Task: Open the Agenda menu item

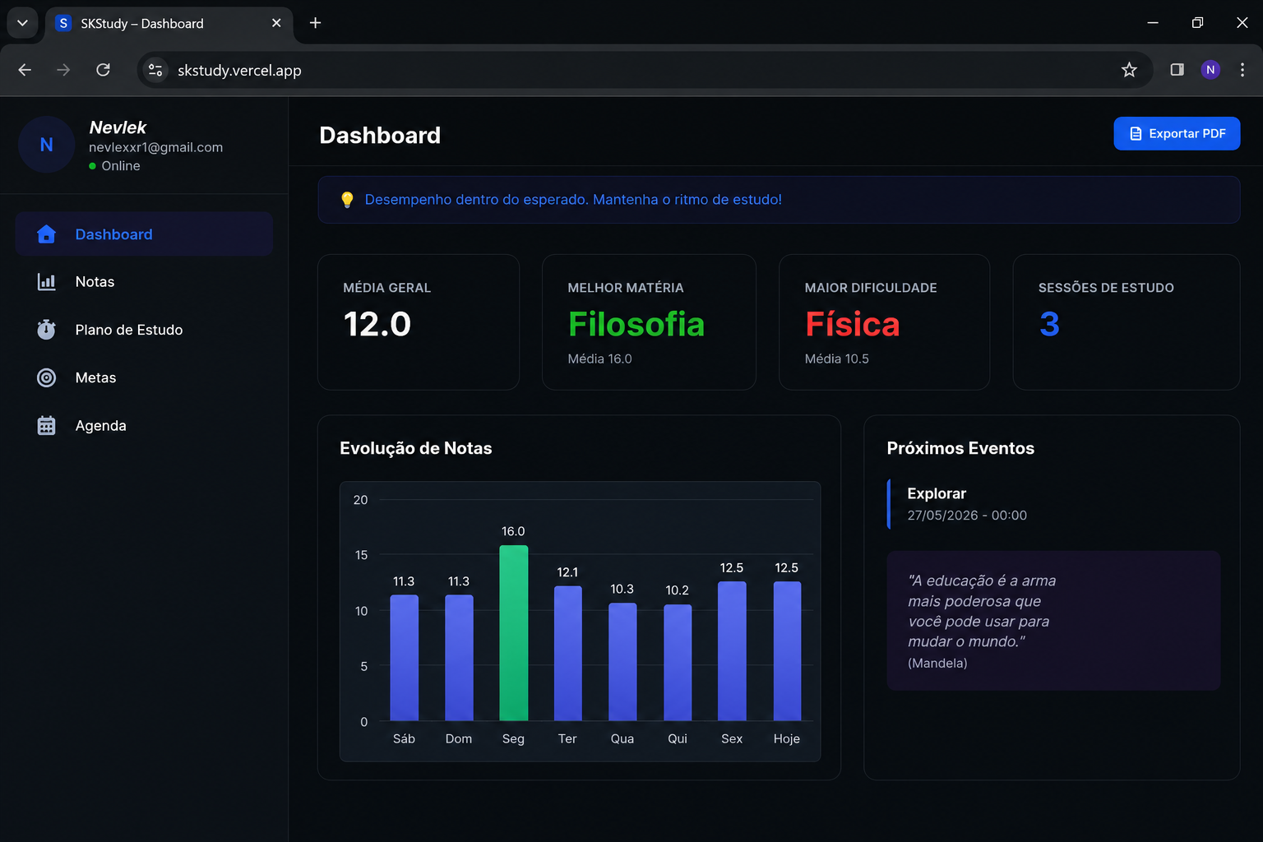Action: (x=144, y=425)
